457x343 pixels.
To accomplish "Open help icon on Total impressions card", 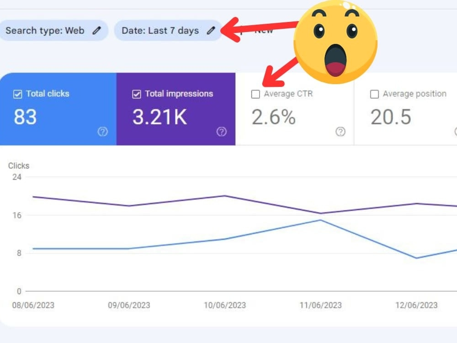I will click(222, 132).
